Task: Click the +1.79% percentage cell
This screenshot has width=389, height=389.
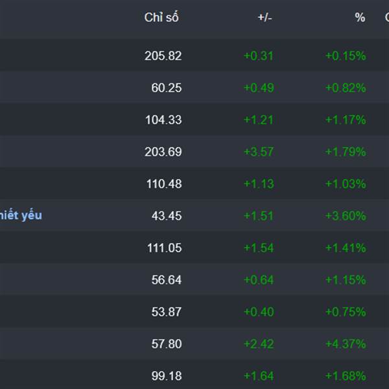Action: (346, 152)
